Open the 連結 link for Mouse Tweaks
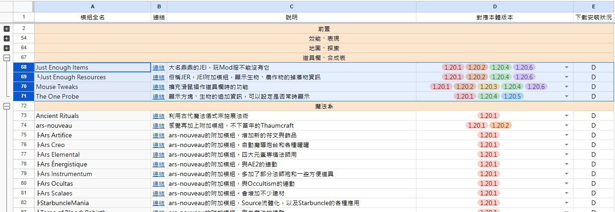Screen dimensions: 615x212 158,87
